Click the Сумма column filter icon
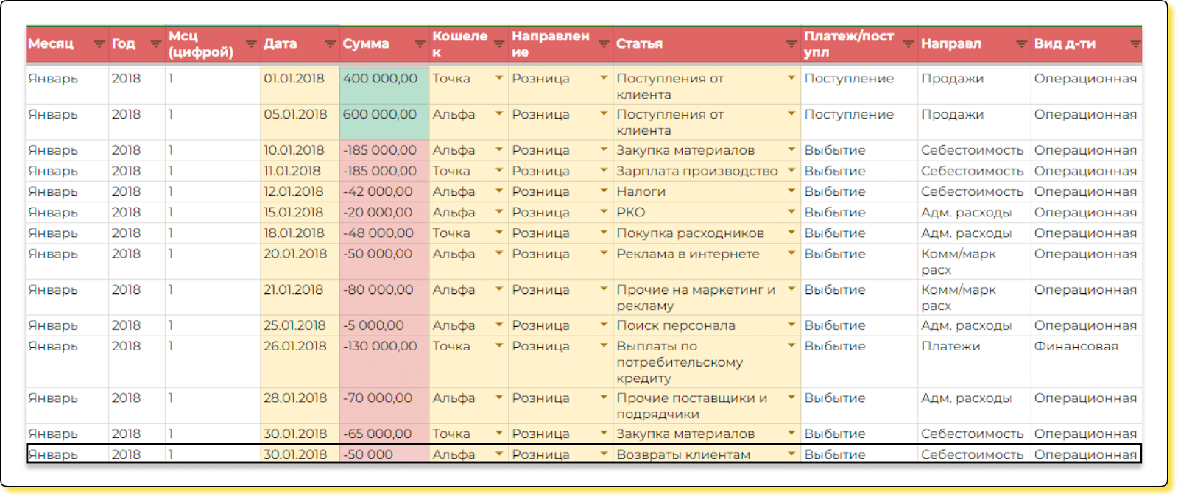This screenshot has width=1178, height=497. click(x=420, y=44)
